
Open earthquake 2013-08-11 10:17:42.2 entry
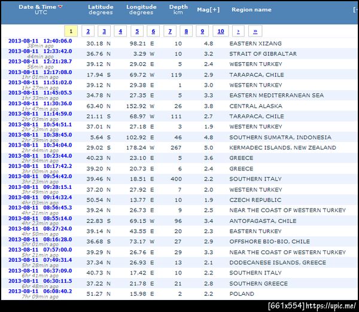40,166
